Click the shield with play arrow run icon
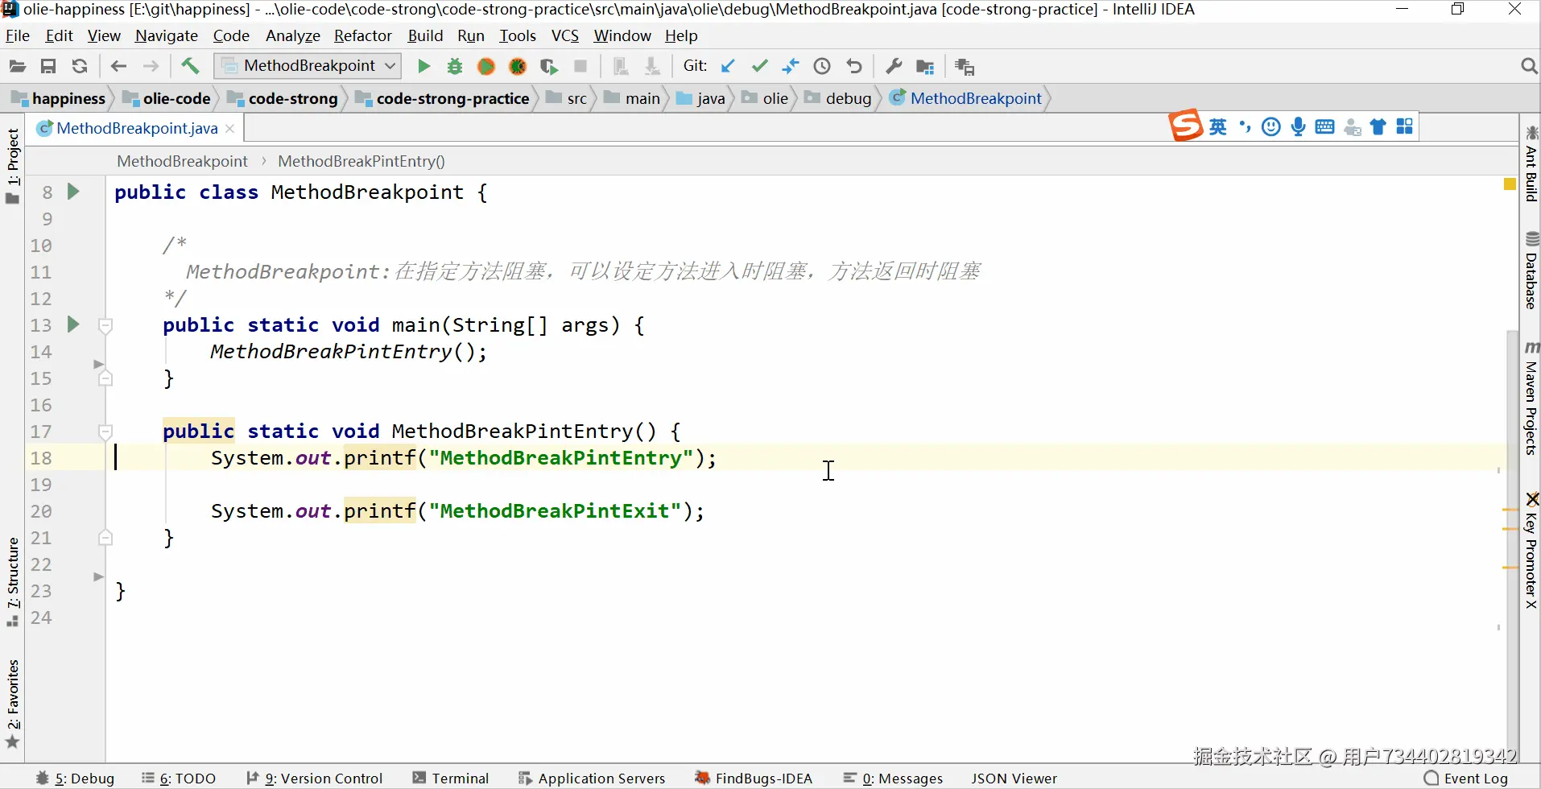1541x789 pixels. point(549,66)
